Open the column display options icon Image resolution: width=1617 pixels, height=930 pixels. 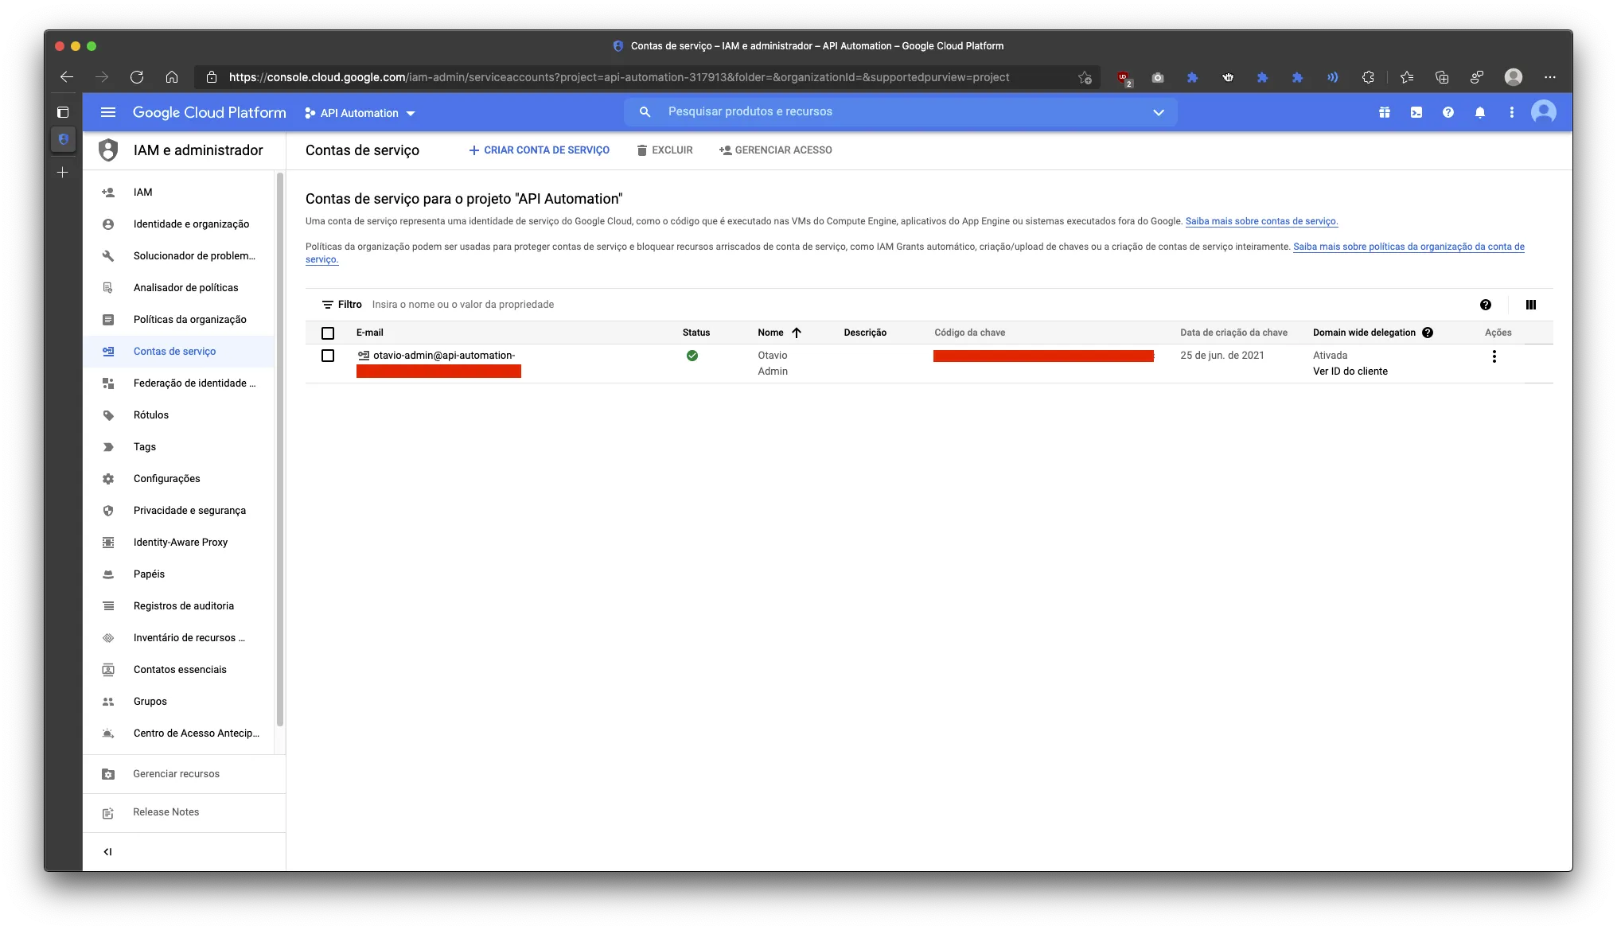(x=1531, y=305)
